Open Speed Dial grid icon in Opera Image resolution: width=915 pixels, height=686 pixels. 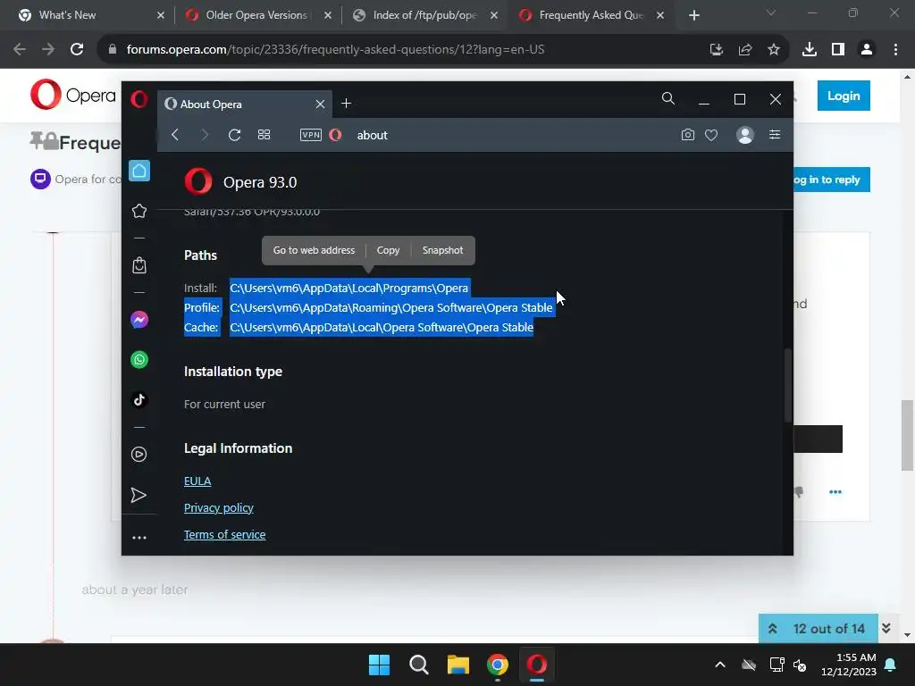(x=264, y=135)
